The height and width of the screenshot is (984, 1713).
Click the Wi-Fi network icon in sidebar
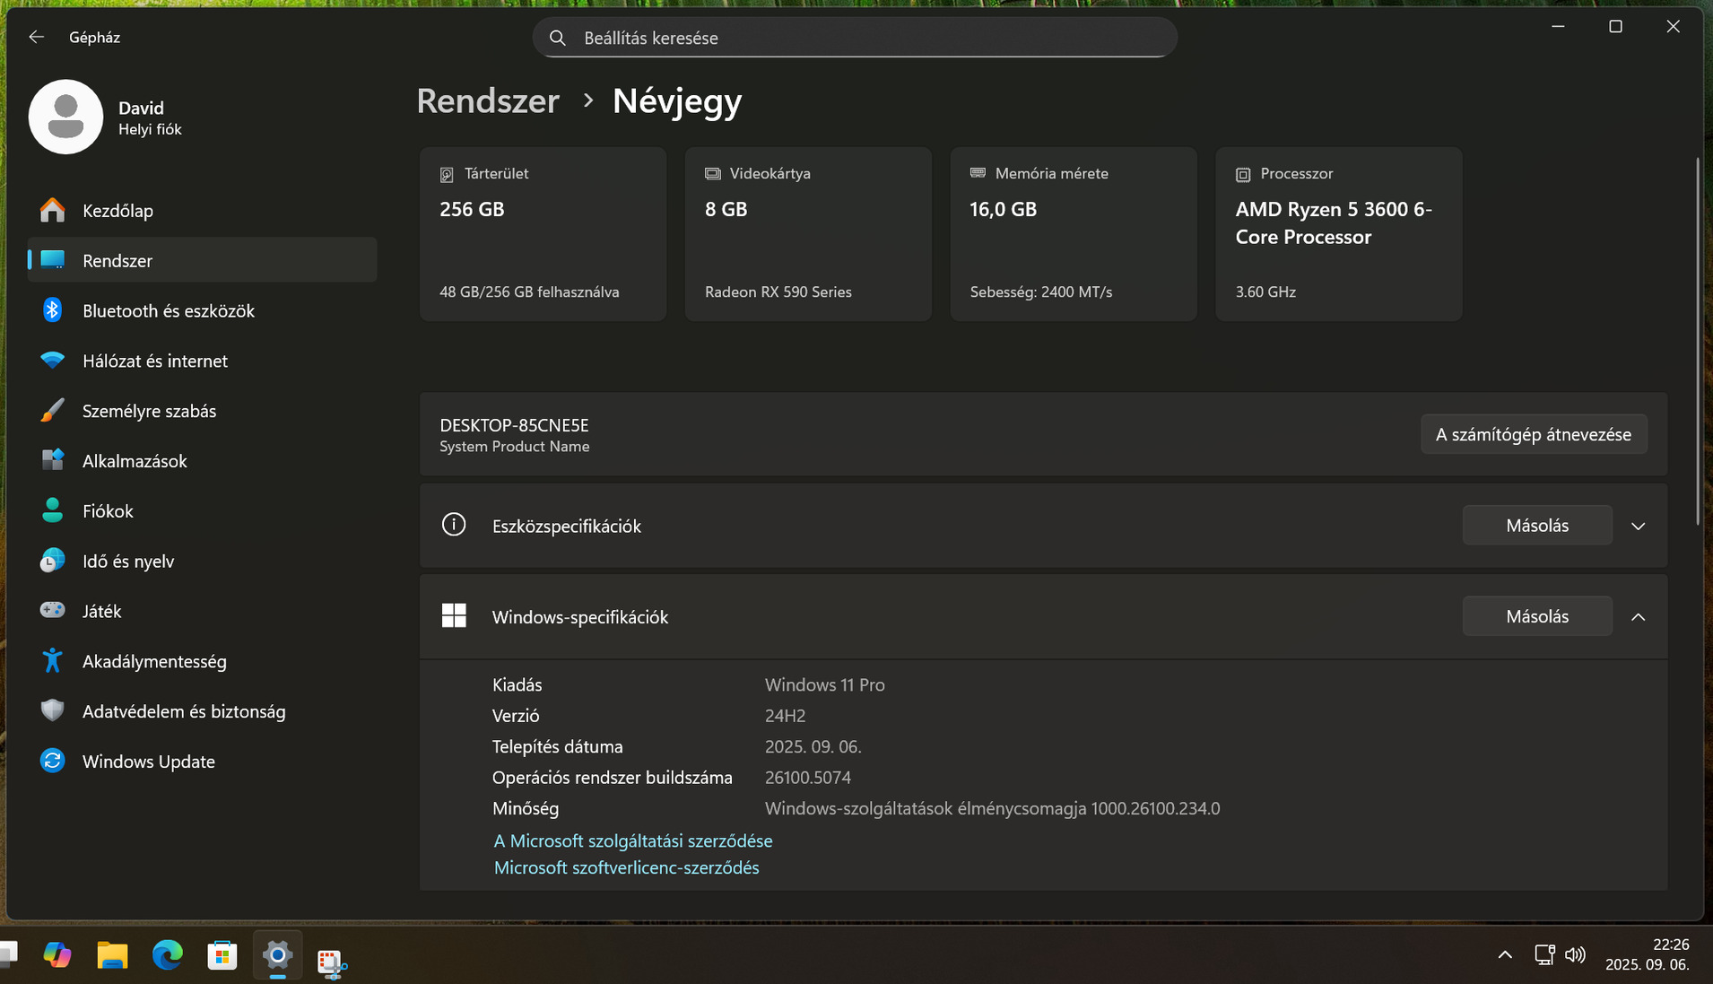tap(52, 361)
